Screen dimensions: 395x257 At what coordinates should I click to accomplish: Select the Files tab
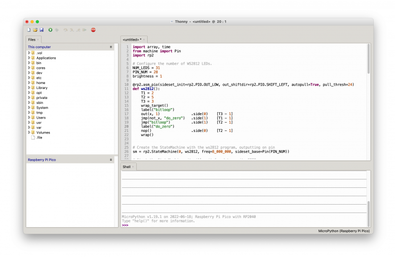click(x=32, y=39)
